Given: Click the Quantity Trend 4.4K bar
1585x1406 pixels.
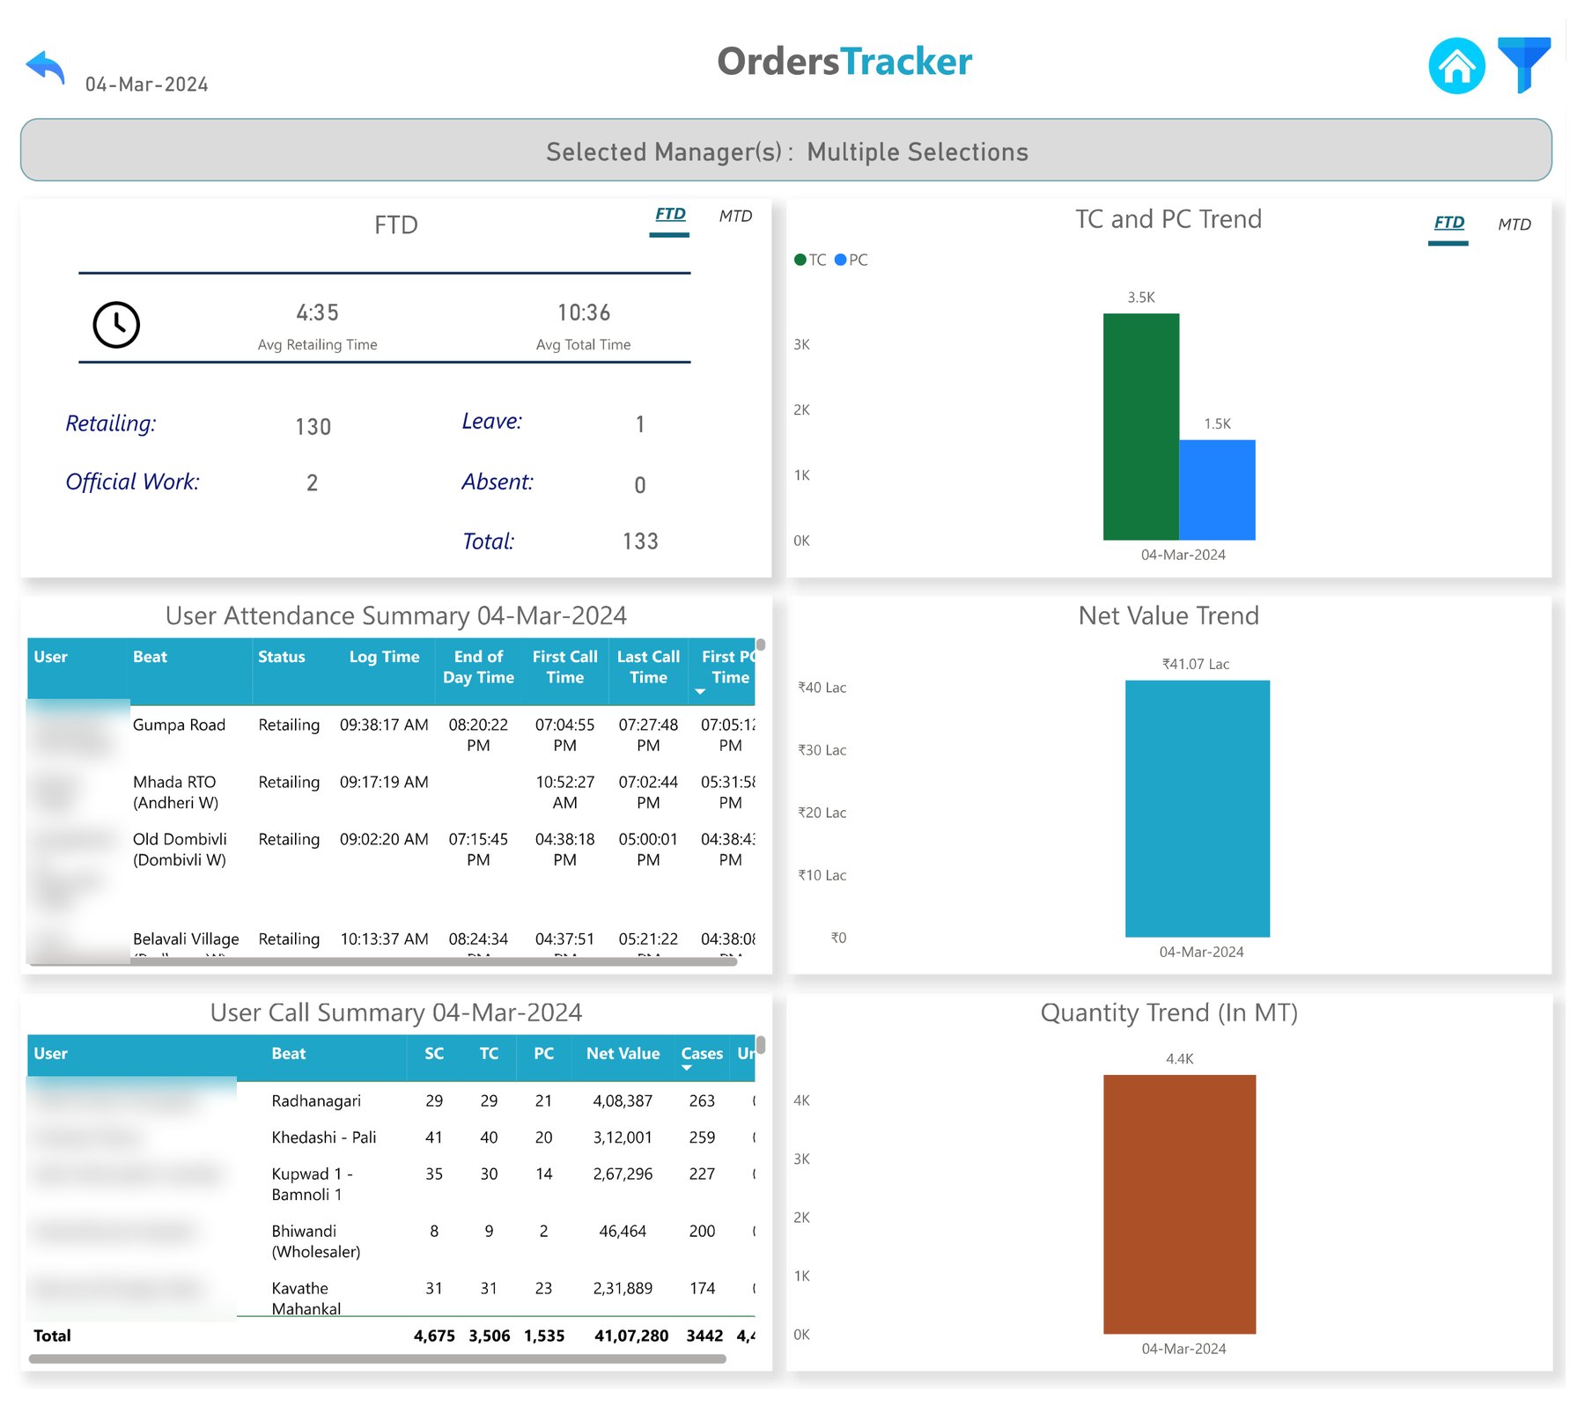Looking at the screenshot, I should 1179,1204.
